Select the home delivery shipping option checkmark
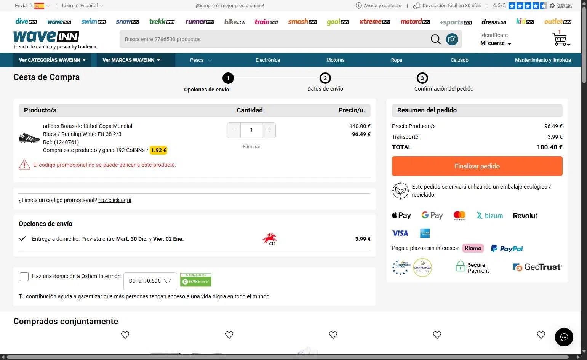The width and height of the screenshot is (587, 360). click(x=22, y=239)
